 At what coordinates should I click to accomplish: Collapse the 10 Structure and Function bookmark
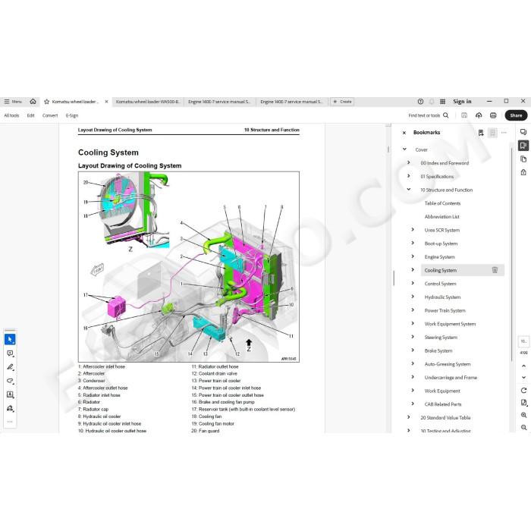pyautogui.click(x=409, y=190)
